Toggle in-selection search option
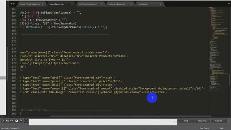 21,121
